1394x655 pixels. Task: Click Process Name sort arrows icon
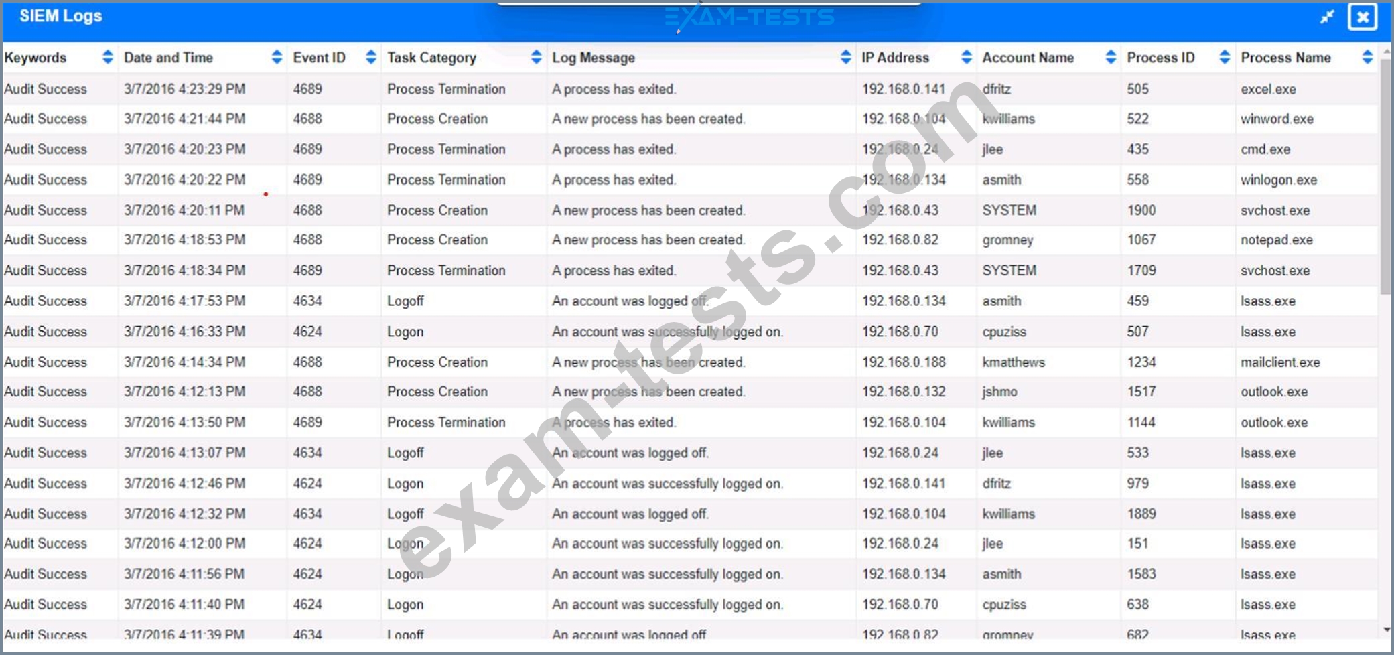point(1367,58)
